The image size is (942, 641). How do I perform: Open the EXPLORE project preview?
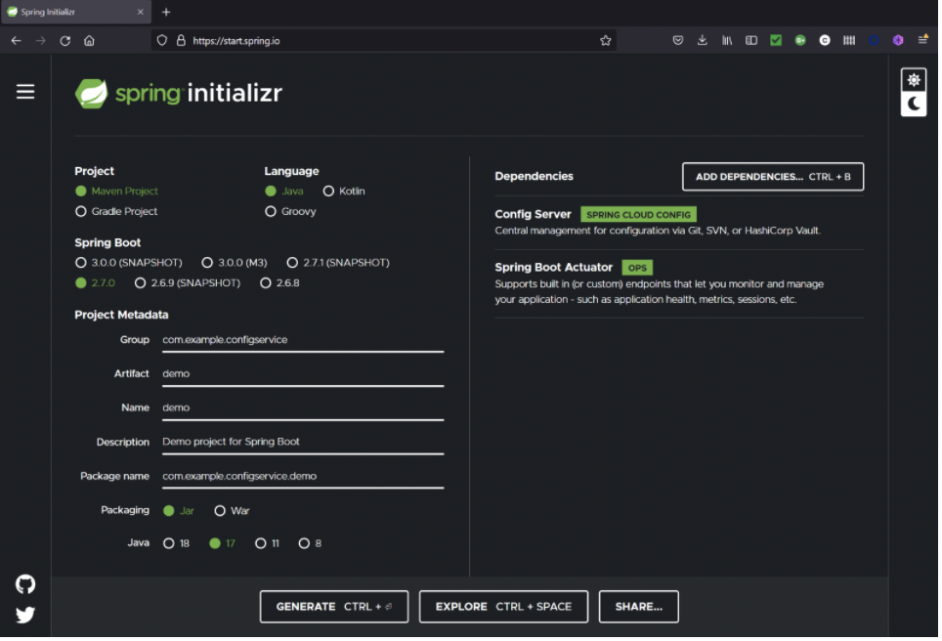point(502,606)
